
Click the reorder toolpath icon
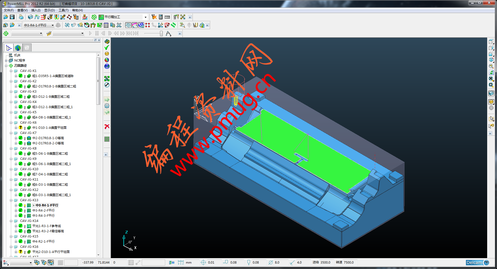click(x=100, y=25)
